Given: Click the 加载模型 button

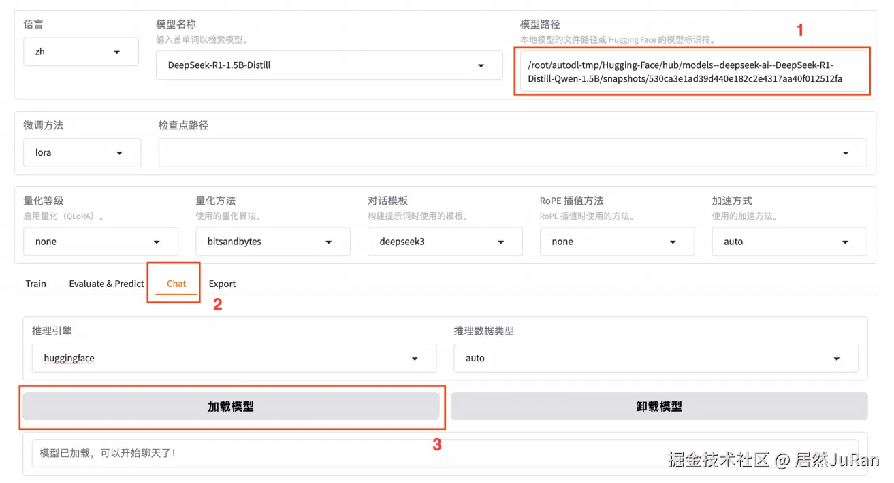Looking at the screenshot, I should [x=231, y=406].
